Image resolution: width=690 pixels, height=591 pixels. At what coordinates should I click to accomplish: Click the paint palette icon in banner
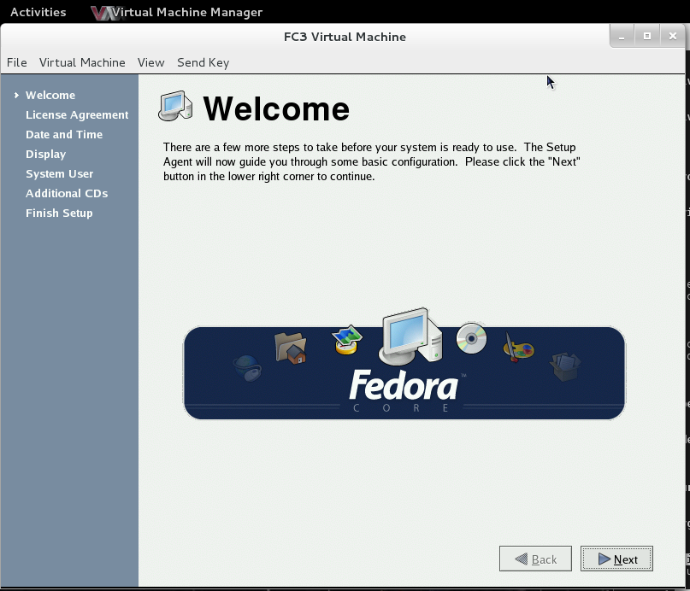tap(518, 348)
